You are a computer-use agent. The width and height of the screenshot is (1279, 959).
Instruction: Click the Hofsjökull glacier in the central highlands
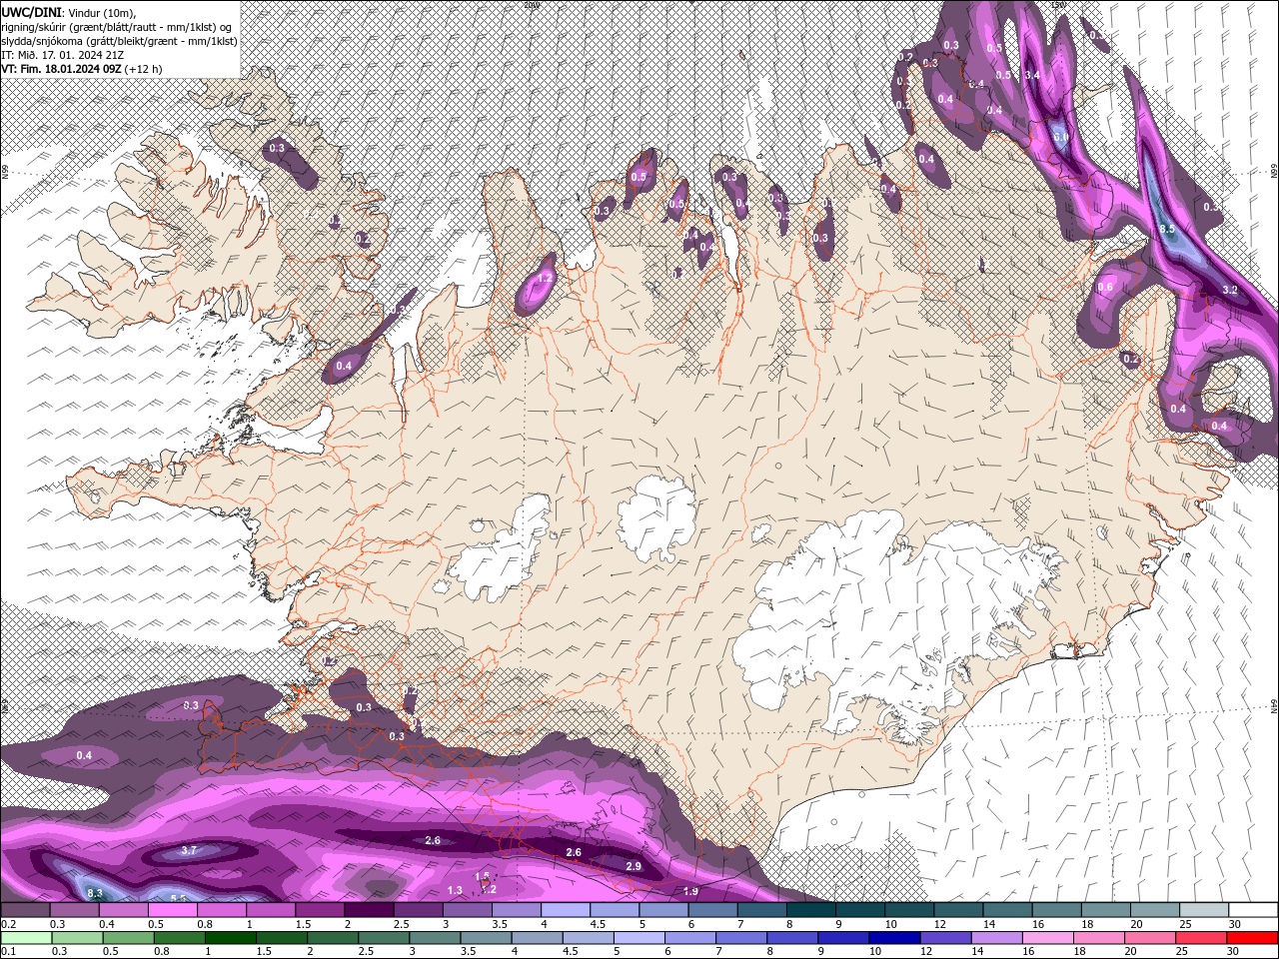[656, 519]
